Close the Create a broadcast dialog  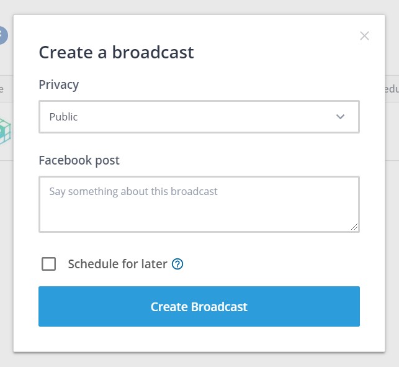[x=364, y=36]
